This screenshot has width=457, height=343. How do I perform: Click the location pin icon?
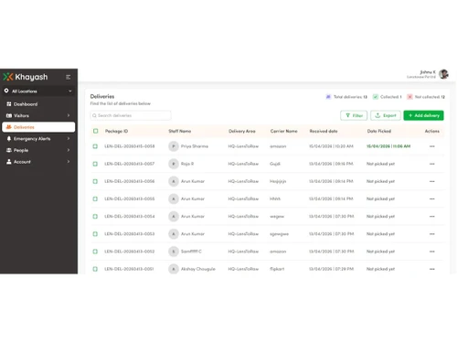tap(6, 91)
